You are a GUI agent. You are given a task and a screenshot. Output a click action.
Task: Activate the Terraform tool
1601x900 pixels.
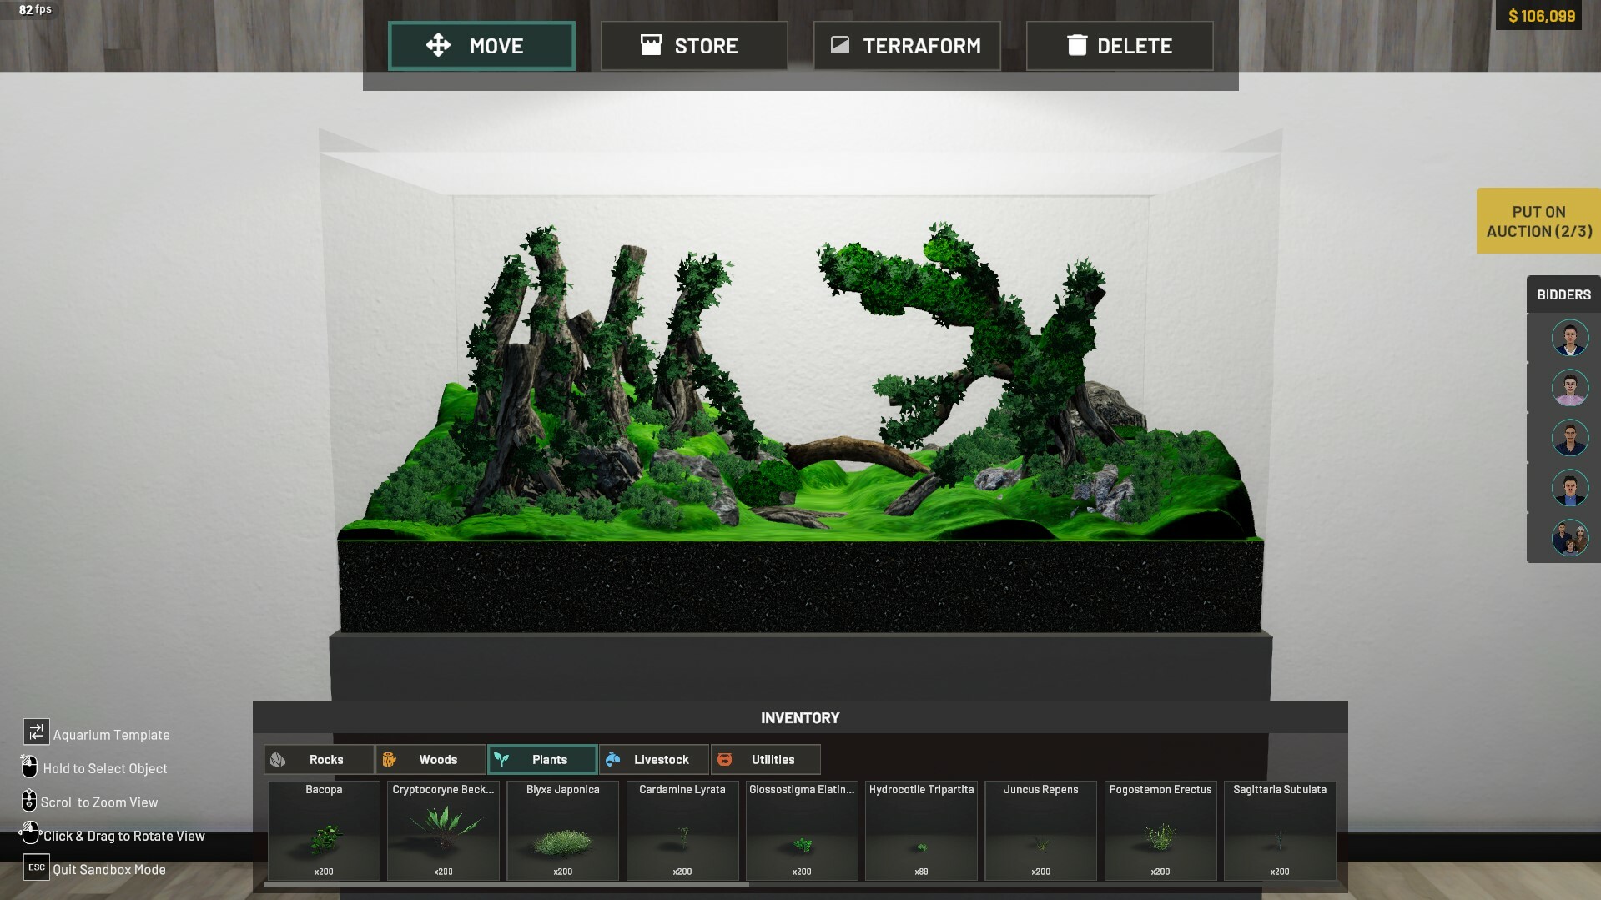click(907, 46)
